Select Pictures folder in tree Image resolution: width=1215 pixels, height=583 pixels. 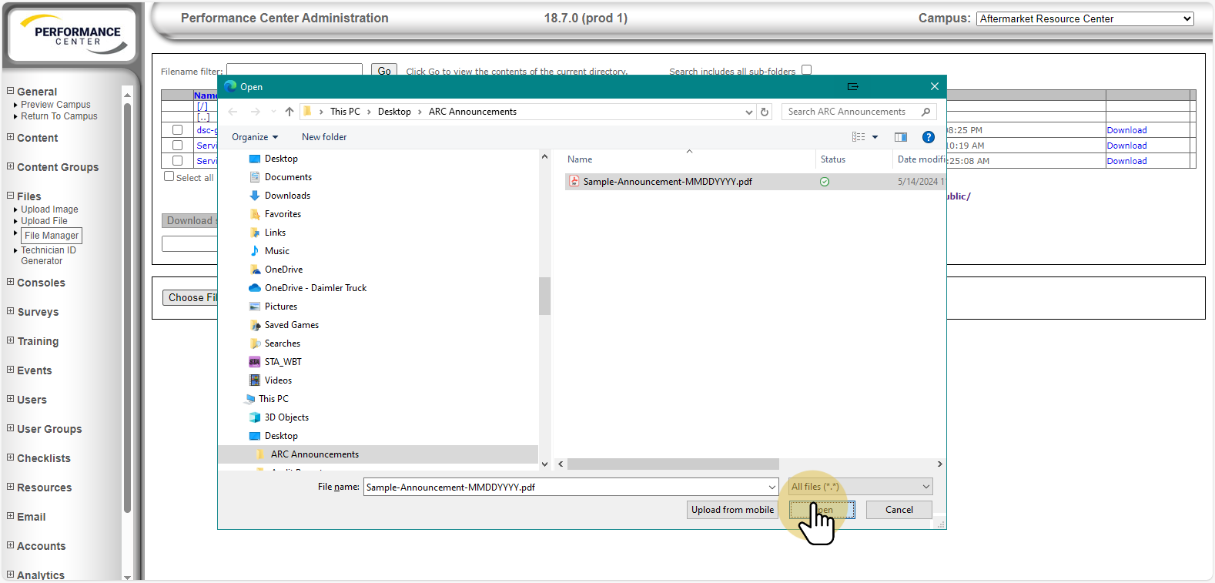280,307
